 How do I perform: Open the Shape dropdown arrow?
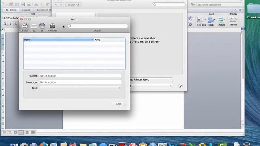pyautogui.click(x=215, y=20)
